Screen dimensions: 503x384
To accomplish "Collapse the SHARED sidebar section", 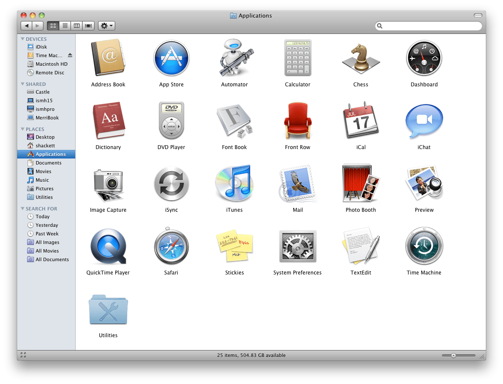I will tap(22, 84).
